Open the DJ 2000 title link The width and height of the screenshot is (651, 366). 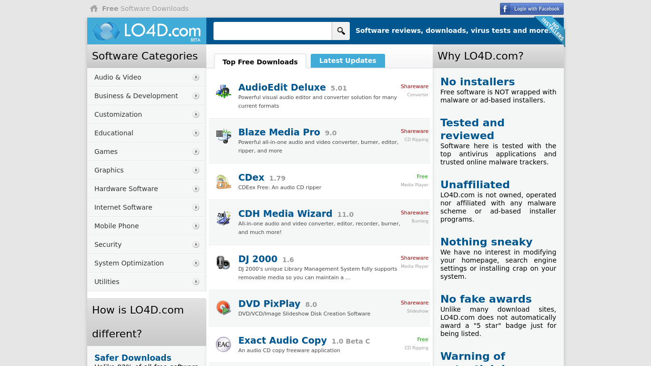click(x=258, y=259)
